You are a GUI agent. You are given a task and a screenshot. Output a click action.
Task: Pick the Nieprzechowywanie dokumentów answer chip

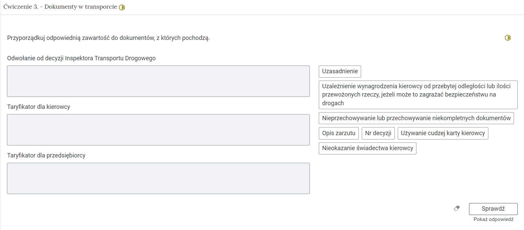[416, 118]
